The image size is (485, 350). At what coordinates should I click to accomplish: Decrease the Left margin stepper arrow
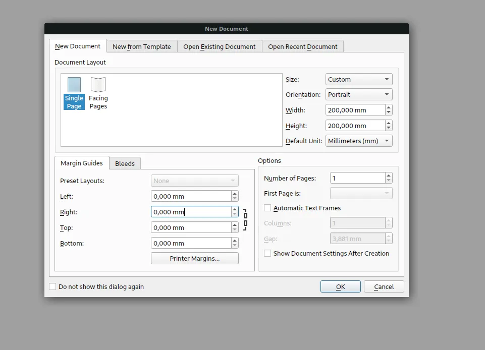point(235,199)
